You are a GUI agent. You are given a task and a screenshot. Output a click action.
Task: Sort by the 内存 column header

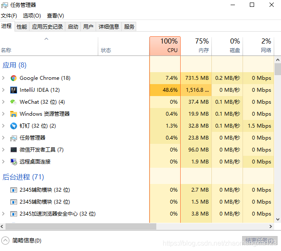coord(196,46)
